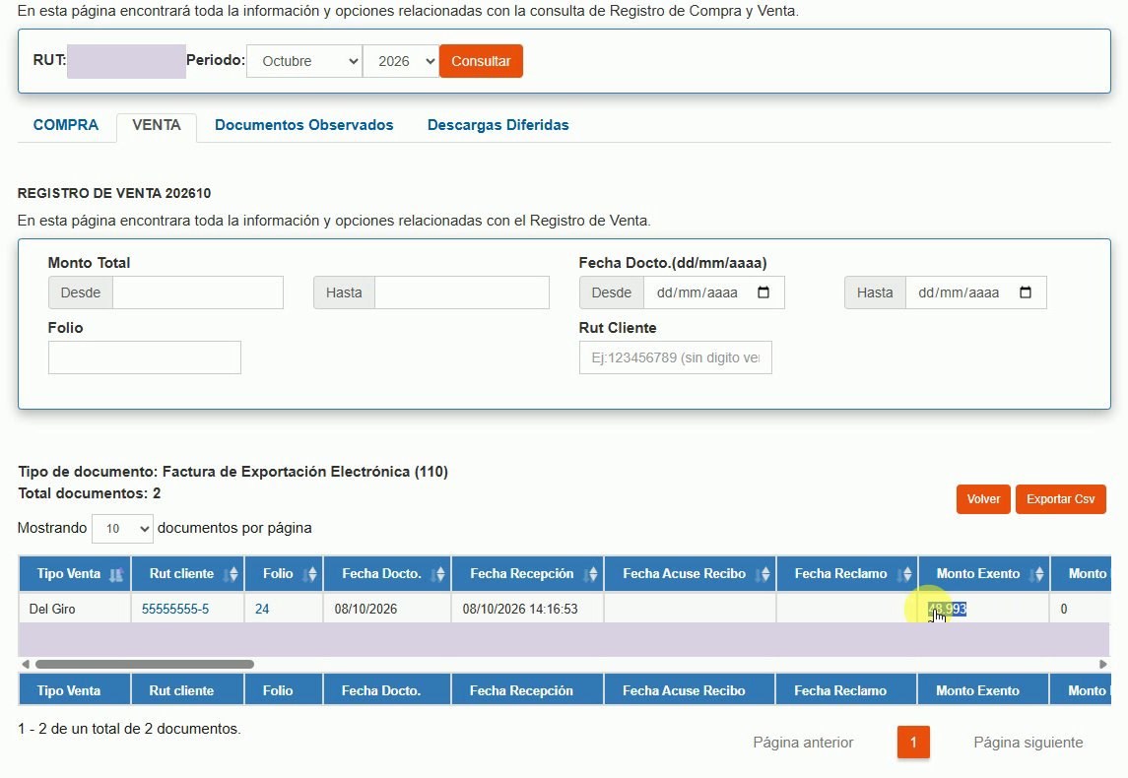Click the highlighted Monto Exento value 48.993
The height and width of the screenshot is (778, 1128).
[948, 609]
